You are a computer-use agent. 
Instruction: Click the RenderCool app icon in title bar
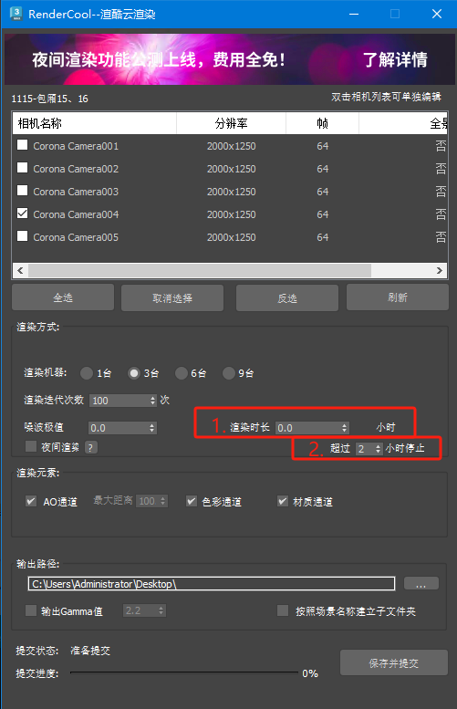pos(16,14)
